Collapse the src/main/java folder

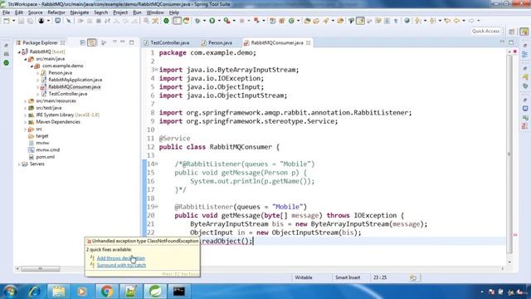(26, 59)
